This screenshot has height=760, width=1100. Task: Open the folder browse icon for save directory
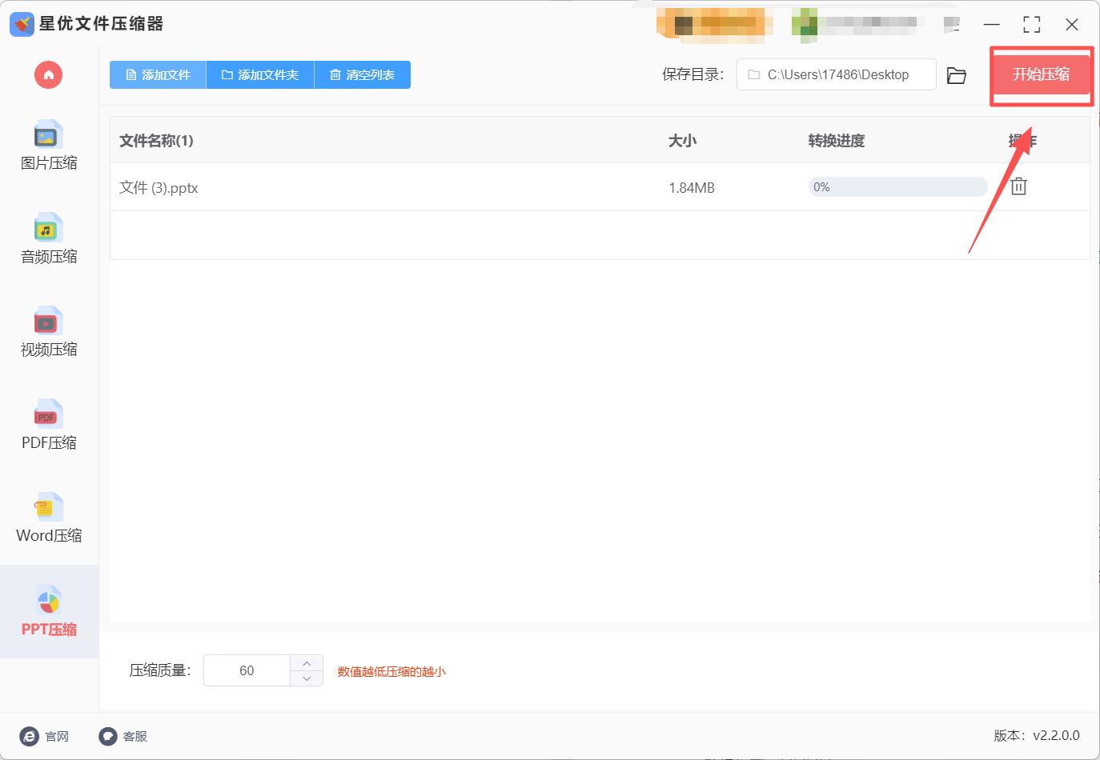957,74
